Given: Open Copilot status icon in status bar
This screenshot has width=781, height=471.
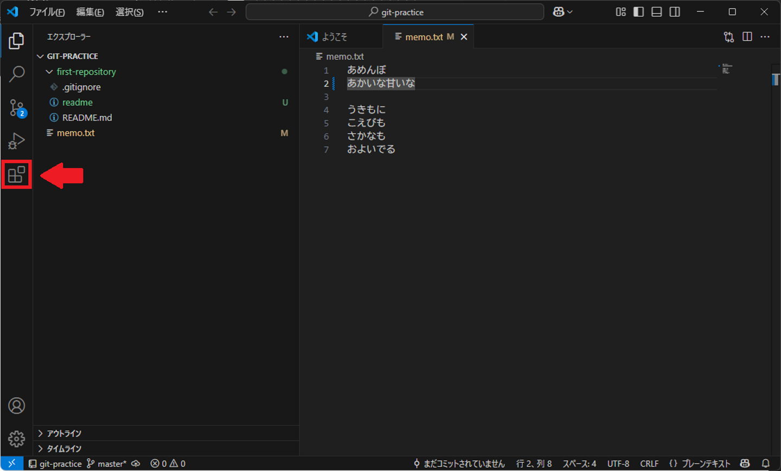Looking at the screenshot, I should (x=745, y=463).
